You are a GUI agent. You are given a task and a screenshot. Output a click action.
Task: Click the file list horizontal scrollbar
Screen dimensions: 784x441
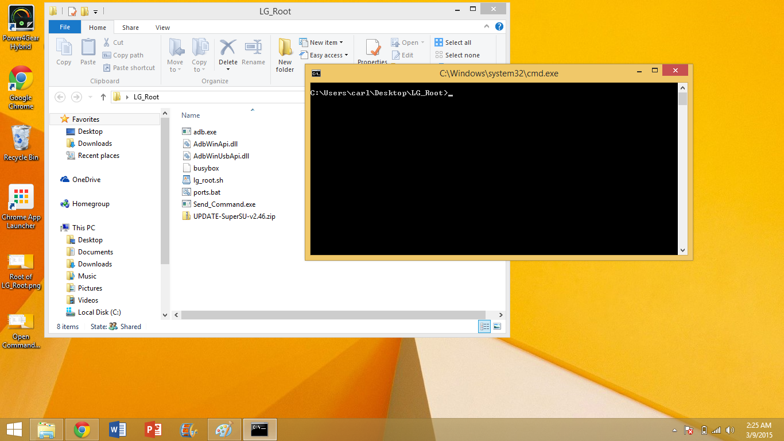click(333, 315)
